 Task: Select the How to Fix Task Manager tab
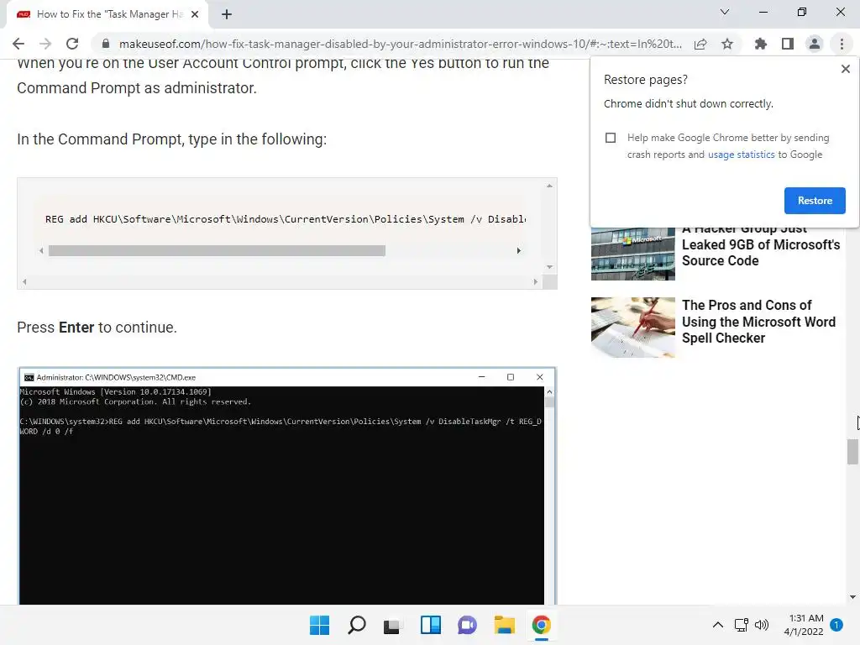(107, 14)
